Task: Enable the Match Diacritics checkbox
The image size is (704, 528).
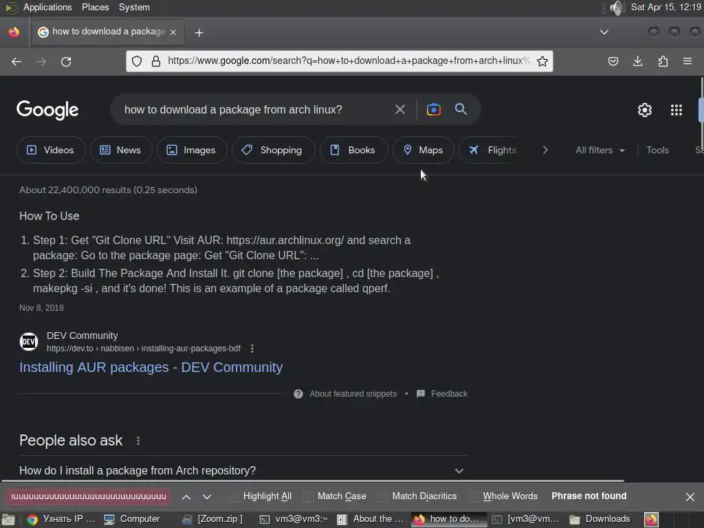Action: [x=382, y=496]
